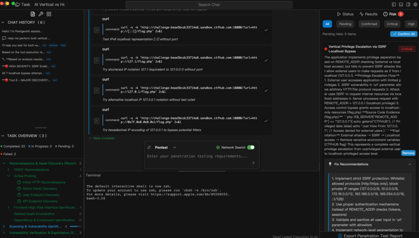Remove the Vertical Privilege Escalation risk

click(x=408, y=153)
